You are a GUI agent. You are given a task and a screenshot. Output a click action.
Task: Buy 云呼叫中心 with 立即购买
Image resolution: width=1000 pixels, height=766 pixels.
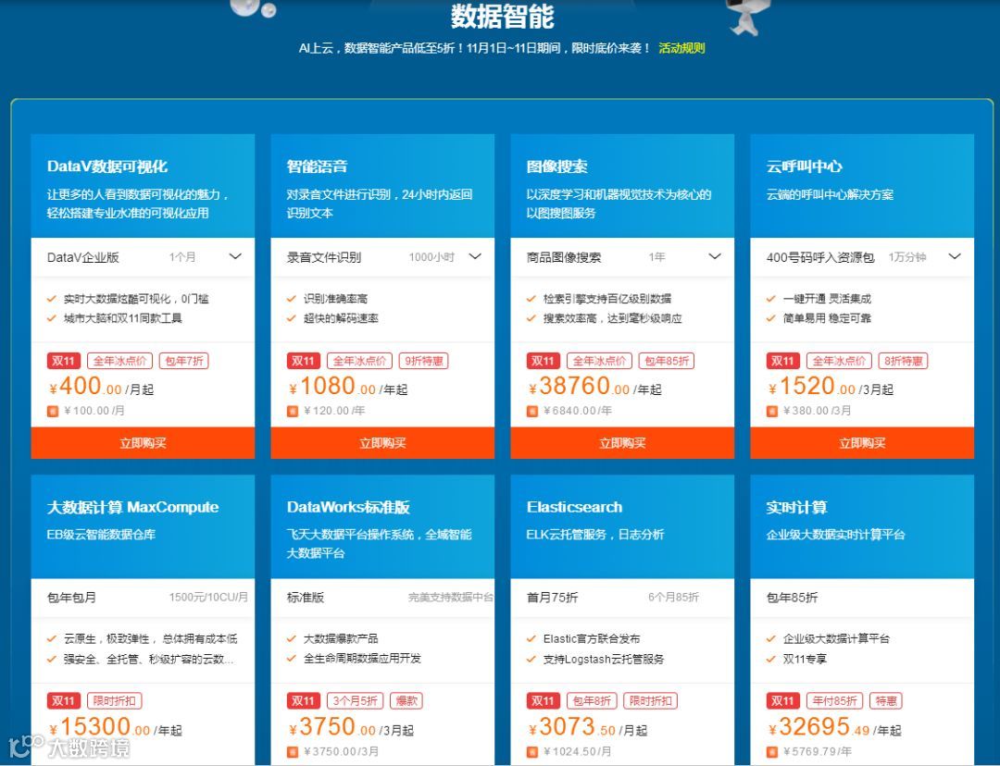point(862,443)
